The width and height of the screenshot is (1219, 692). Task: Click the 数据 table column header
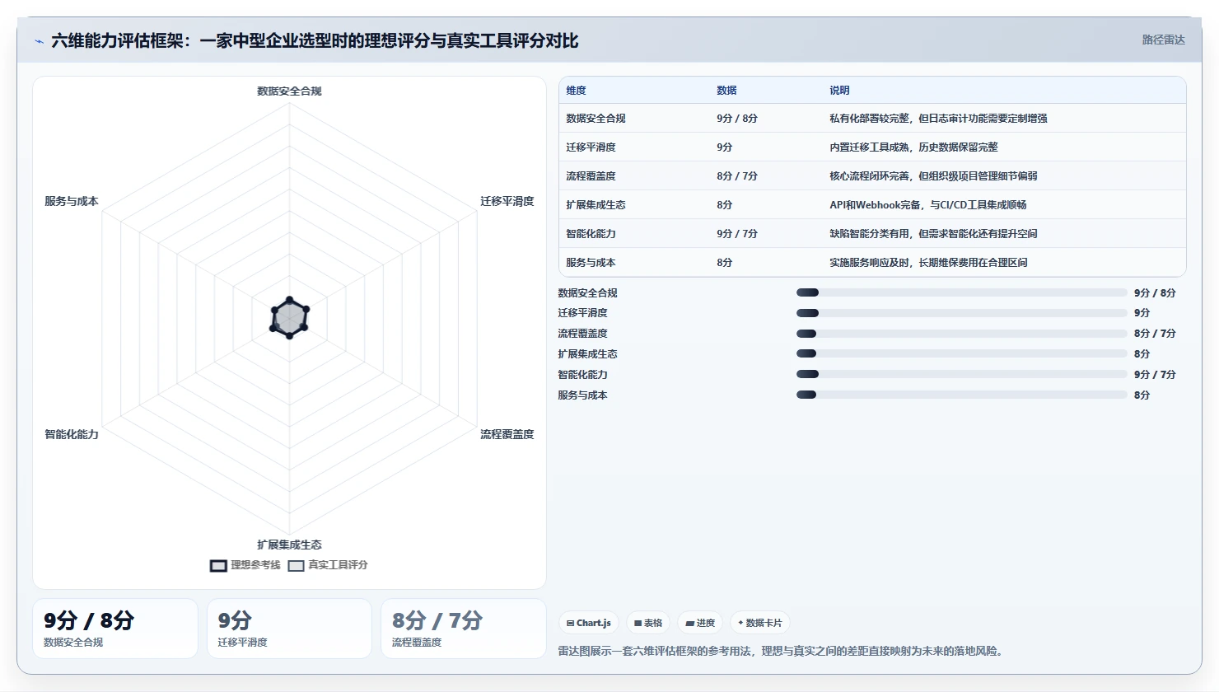pos(726,91)
